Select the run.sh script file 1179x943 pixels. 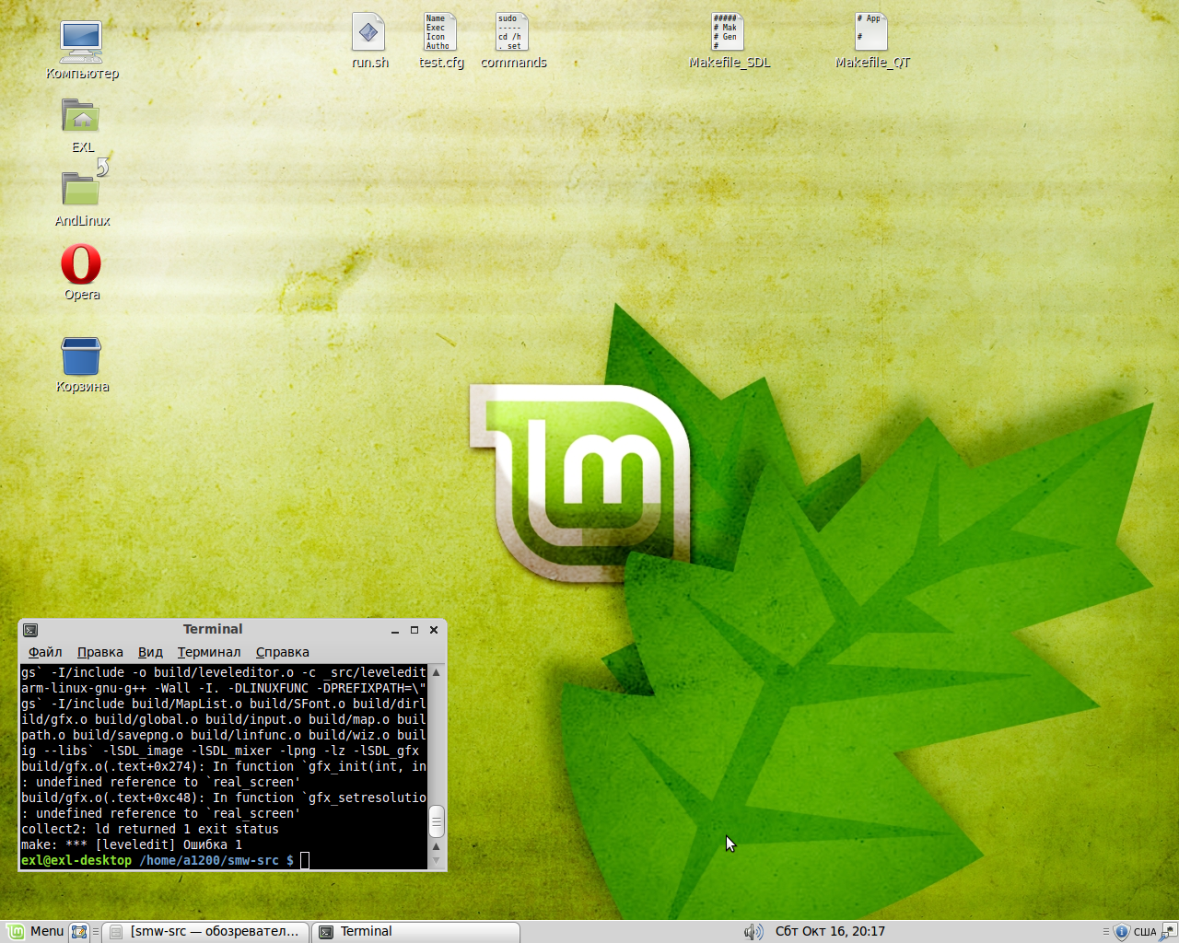point(368,32)
